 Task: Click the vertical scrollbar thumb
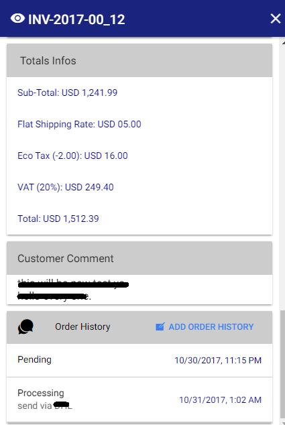point(282,365)
